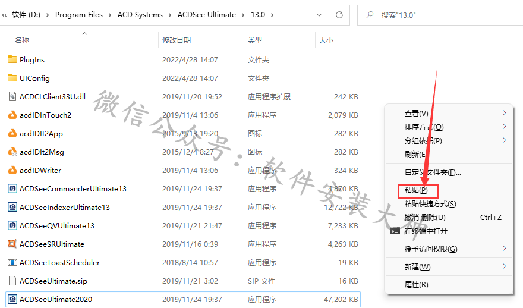The height and width of the screenshot is (308, 523).
Task: Expand the 排序方式(O) submenu arrow
Action: pos(504,127)
